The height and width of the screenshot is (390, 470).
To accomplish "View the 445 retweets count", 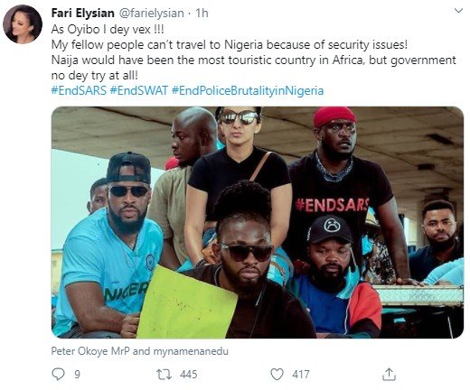I will click(x=189, y=375).
